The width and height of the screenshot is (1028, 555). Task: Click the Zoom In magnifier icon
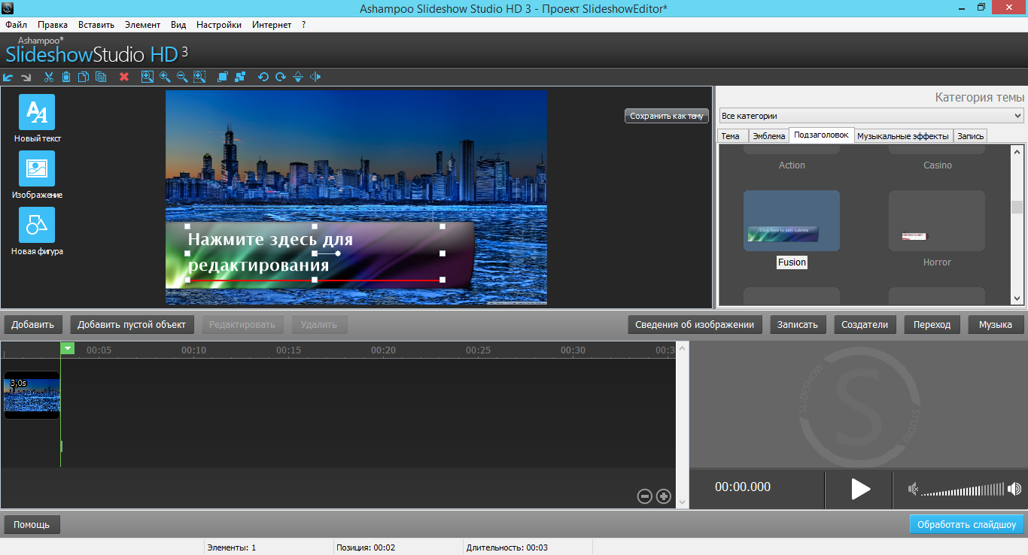pos(165,77)
